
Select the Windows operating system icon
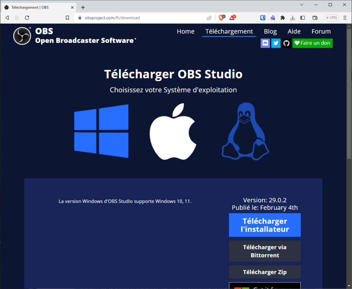tap(101, 131)
